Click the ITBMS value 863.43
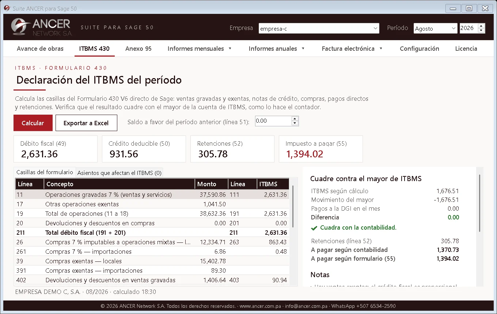Viewport: 497px width, 314px height. (x=277, y=242)
